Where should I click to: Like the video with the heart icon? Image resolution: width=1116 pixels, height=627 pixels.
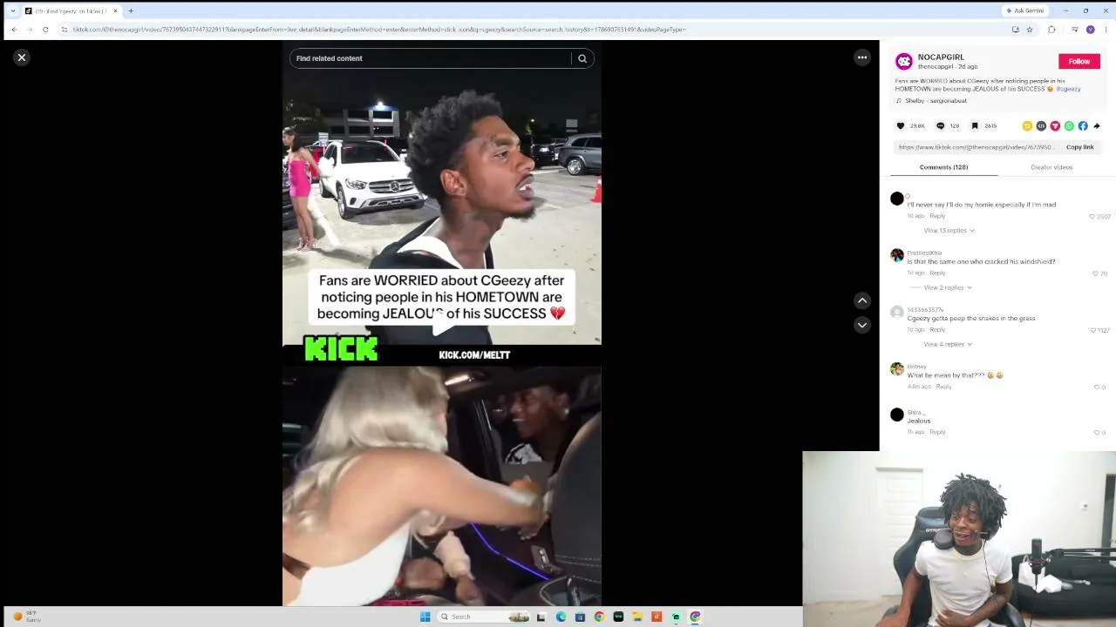901,126
